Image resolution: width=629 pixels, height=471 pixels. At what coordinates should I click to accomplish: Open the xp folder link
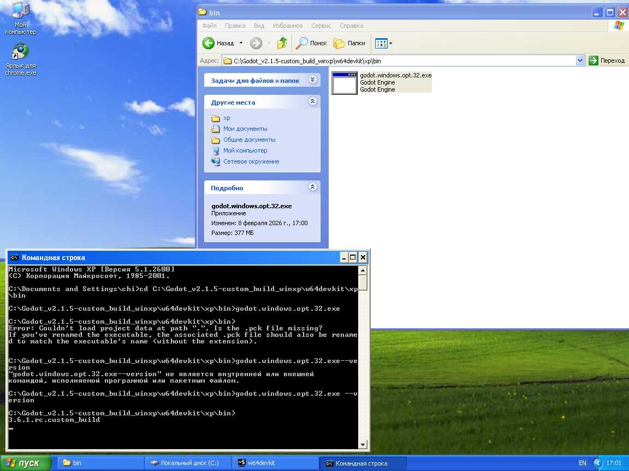(227, 118)
